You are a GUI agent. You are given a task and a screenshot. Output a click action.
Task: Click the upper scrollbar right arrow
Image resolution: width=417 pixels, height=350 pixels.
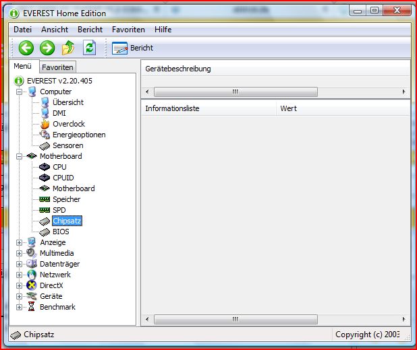pos(404,92)
